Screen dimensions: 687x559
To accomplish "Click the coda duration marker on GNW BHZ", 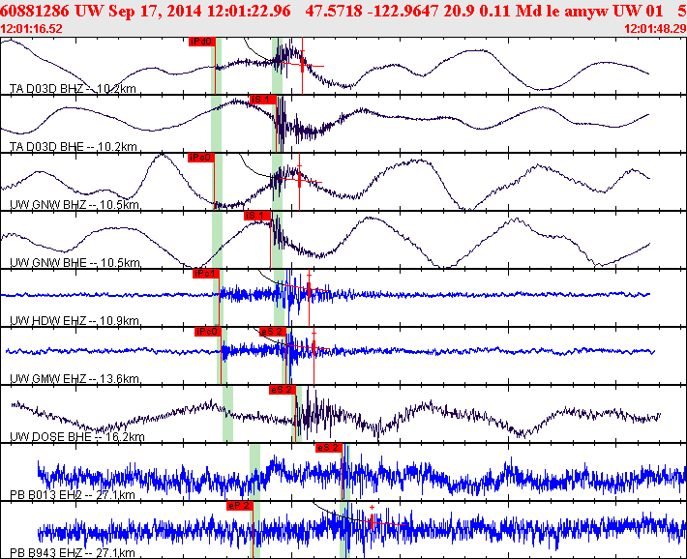I will (x=299, y=180).
